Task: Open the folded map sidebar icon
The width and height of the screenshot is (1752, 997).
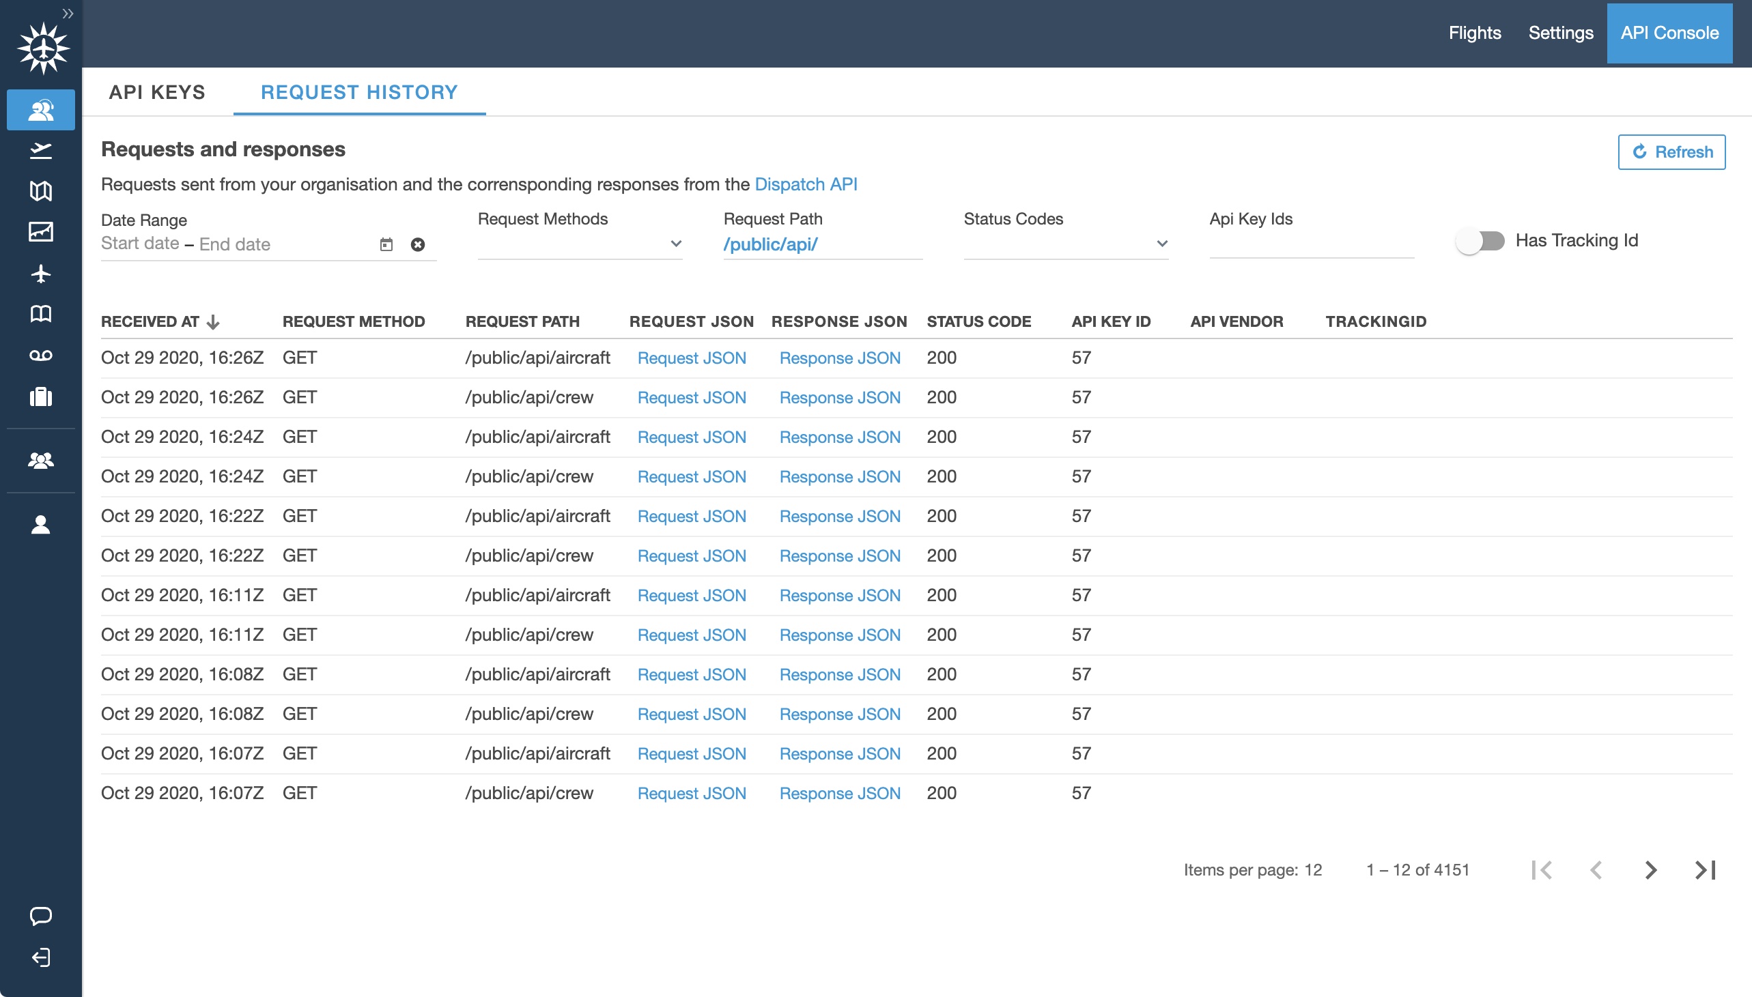Action: click(x=40, y=191)
